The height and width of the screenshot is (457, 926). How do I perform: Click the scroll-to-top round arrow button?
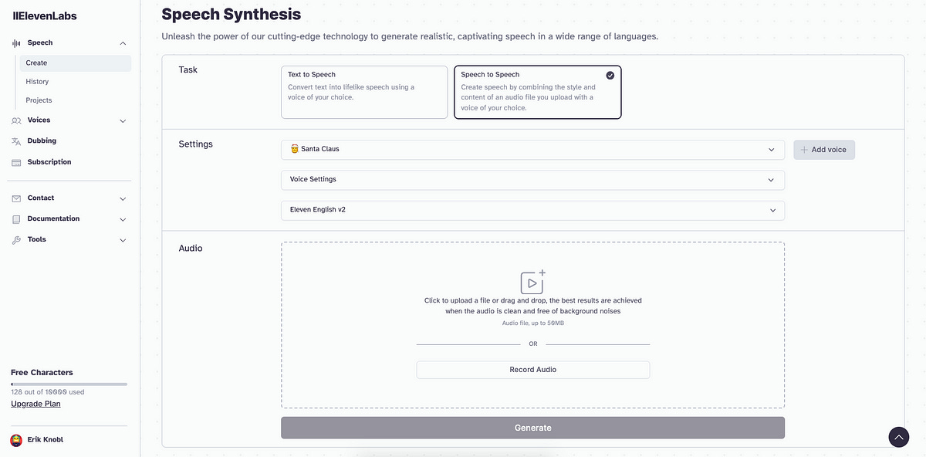tap(899, 437)
